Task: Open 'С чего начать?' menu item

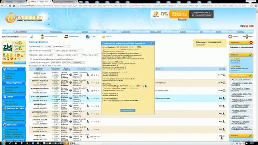Action: (20, 31)
